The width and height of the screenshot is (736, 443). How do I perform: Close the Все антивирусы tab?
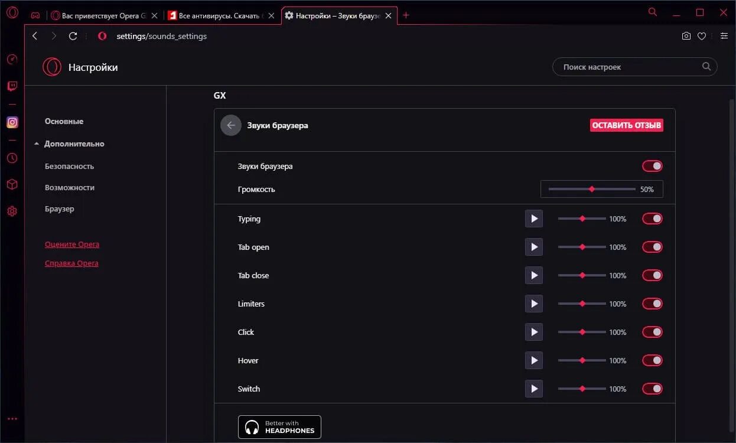tap(271, 15)
